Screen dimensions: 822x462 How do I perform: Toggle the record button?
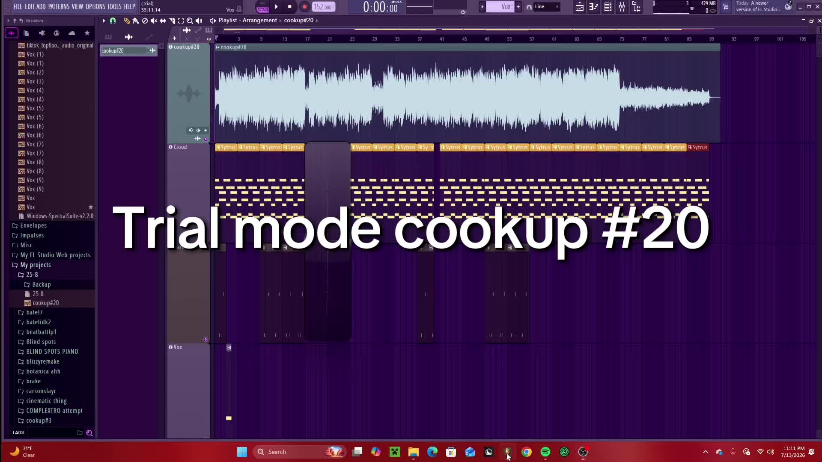pos(304,7)
